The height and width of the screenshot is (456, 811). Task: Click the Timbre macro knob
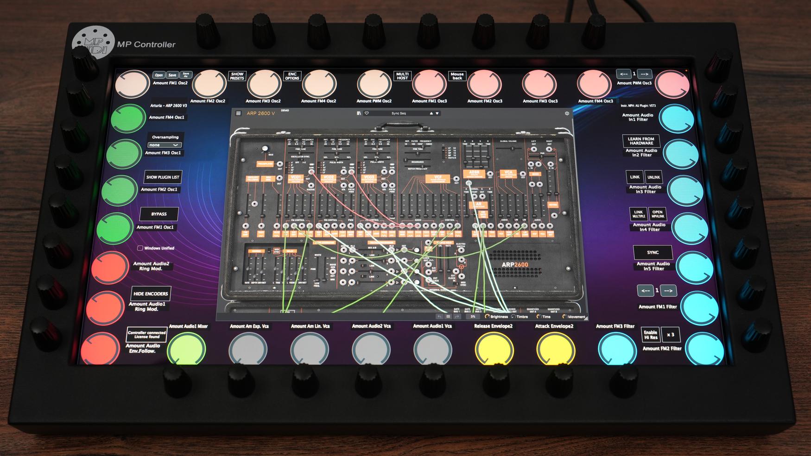point(513,317)
